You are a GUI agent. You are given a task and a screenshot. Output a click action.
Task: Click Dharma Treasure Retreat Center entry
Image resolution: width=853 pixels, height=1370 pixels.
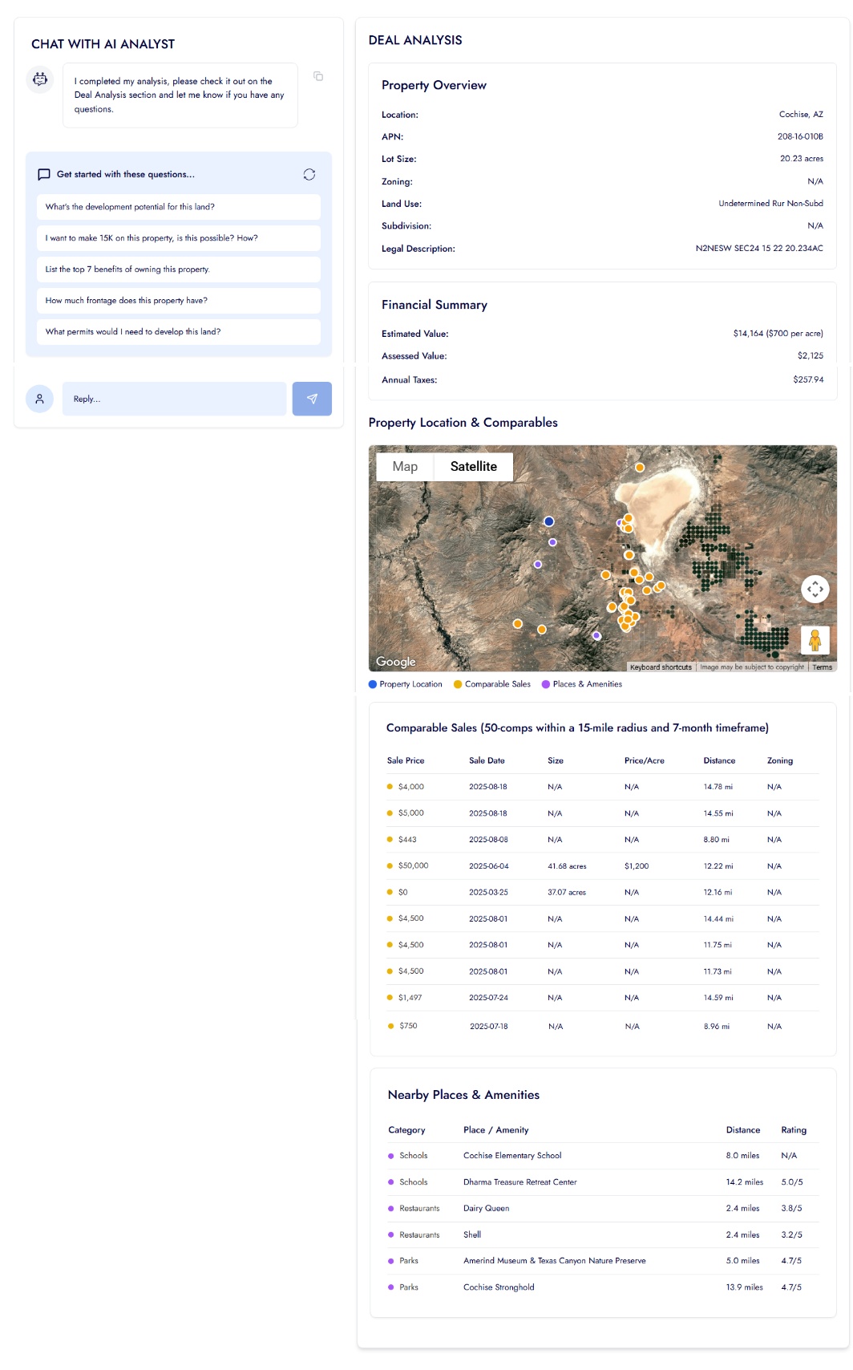tap(520, 1182)
